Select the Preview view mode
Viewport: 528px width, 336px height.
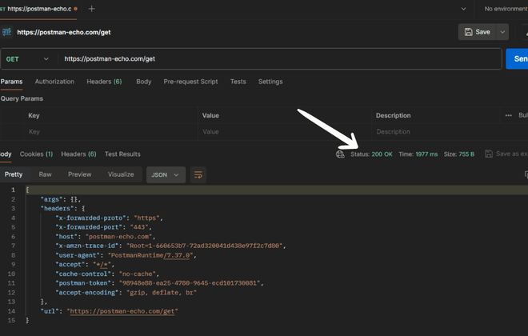(x=79, y=174)
